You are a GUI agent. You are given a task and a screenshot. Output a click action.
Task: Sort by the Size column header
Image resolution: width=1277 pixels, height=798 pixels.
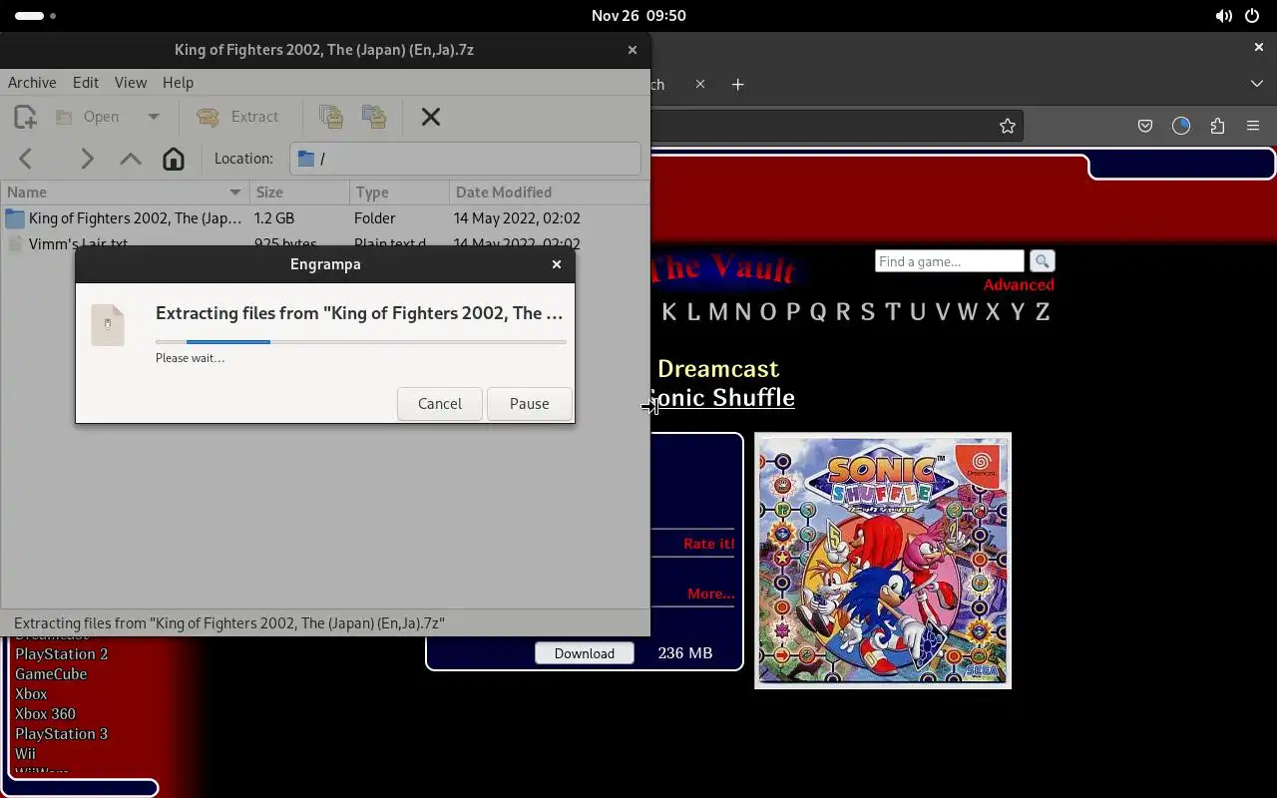click(x=299, y=193)
